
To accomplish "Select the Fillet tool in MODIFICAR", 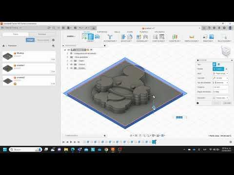I will click(130, 37).
